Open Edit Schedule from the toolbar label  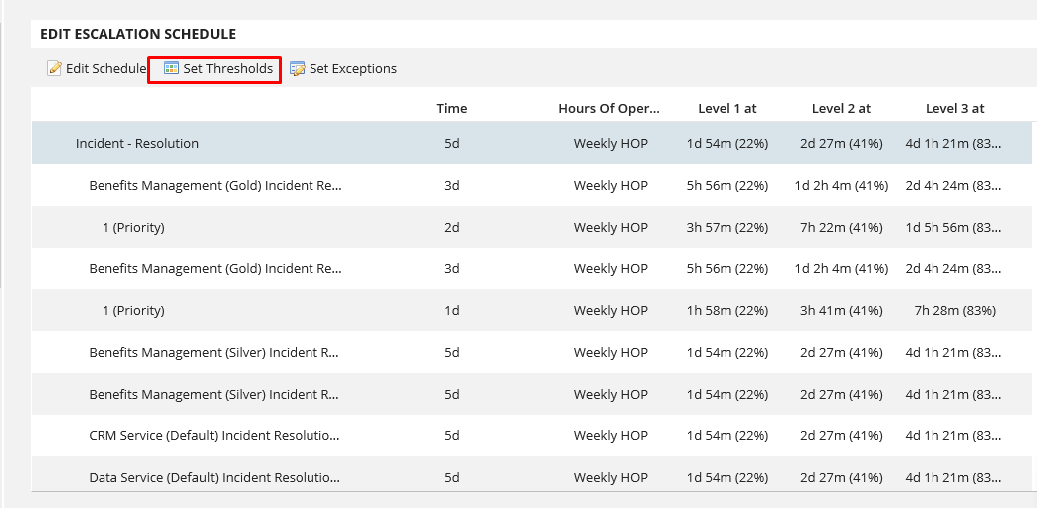[105, 69]
